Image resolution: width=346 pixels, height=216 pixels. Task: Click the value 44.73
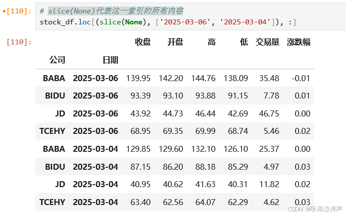tap(173, 113)
